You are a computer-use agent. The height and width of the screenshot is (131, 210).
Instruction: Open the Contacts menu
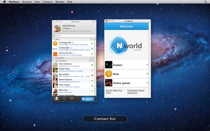click(48, 2)
